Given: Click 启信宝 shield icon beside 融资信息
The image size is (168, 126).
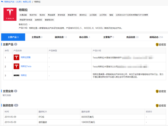Looking at the screenshot, I should click(157, 106).
